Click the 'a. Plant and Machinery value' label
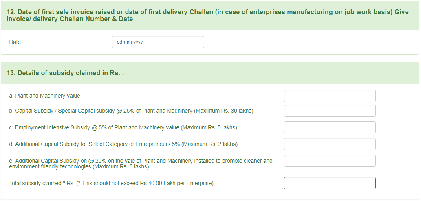This screenshot has width=421, height=201. 44,96
